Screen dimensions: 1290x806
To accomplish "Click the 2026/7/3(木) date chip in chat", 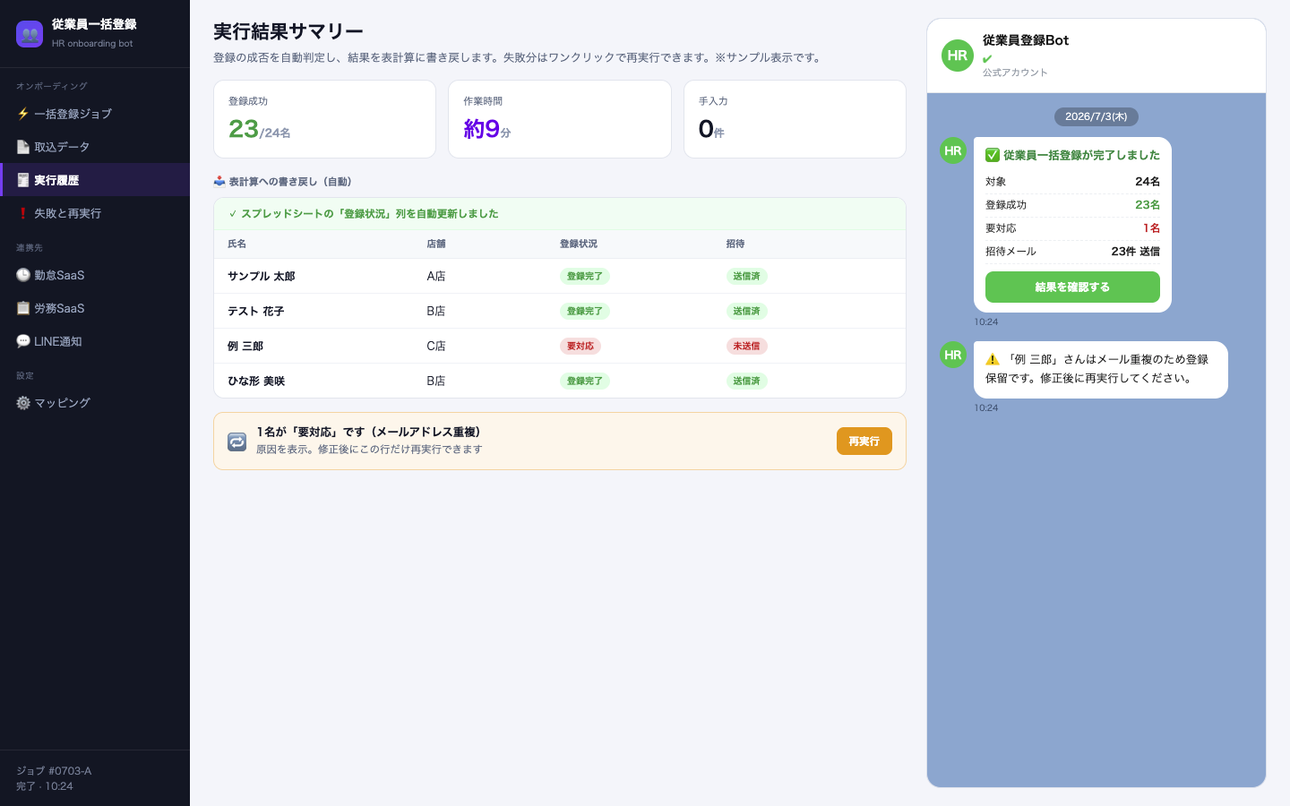I will (x=1096, y=116).
